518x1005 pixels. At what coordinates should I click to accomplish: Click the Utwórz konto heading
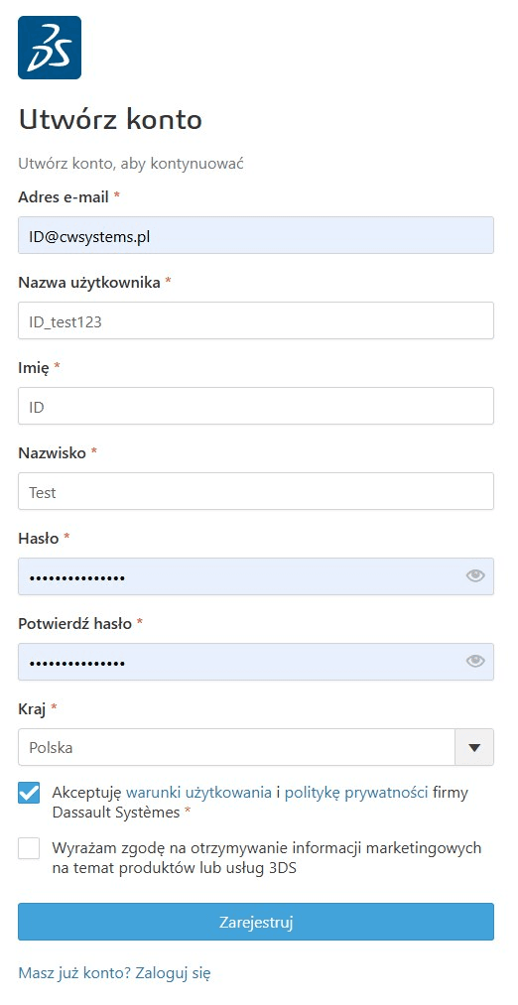110,120
